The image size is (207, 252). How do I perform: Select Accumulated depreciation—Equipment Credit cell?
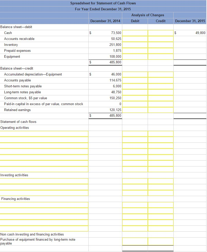click(161, 74)
